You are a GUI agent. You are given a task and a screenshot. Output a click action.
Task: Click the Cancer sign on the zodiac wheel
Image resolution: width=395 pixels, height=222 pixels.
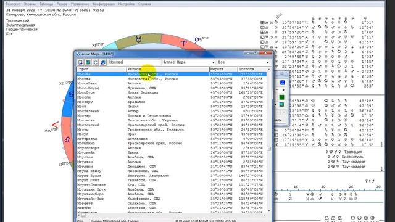point(71,94)
